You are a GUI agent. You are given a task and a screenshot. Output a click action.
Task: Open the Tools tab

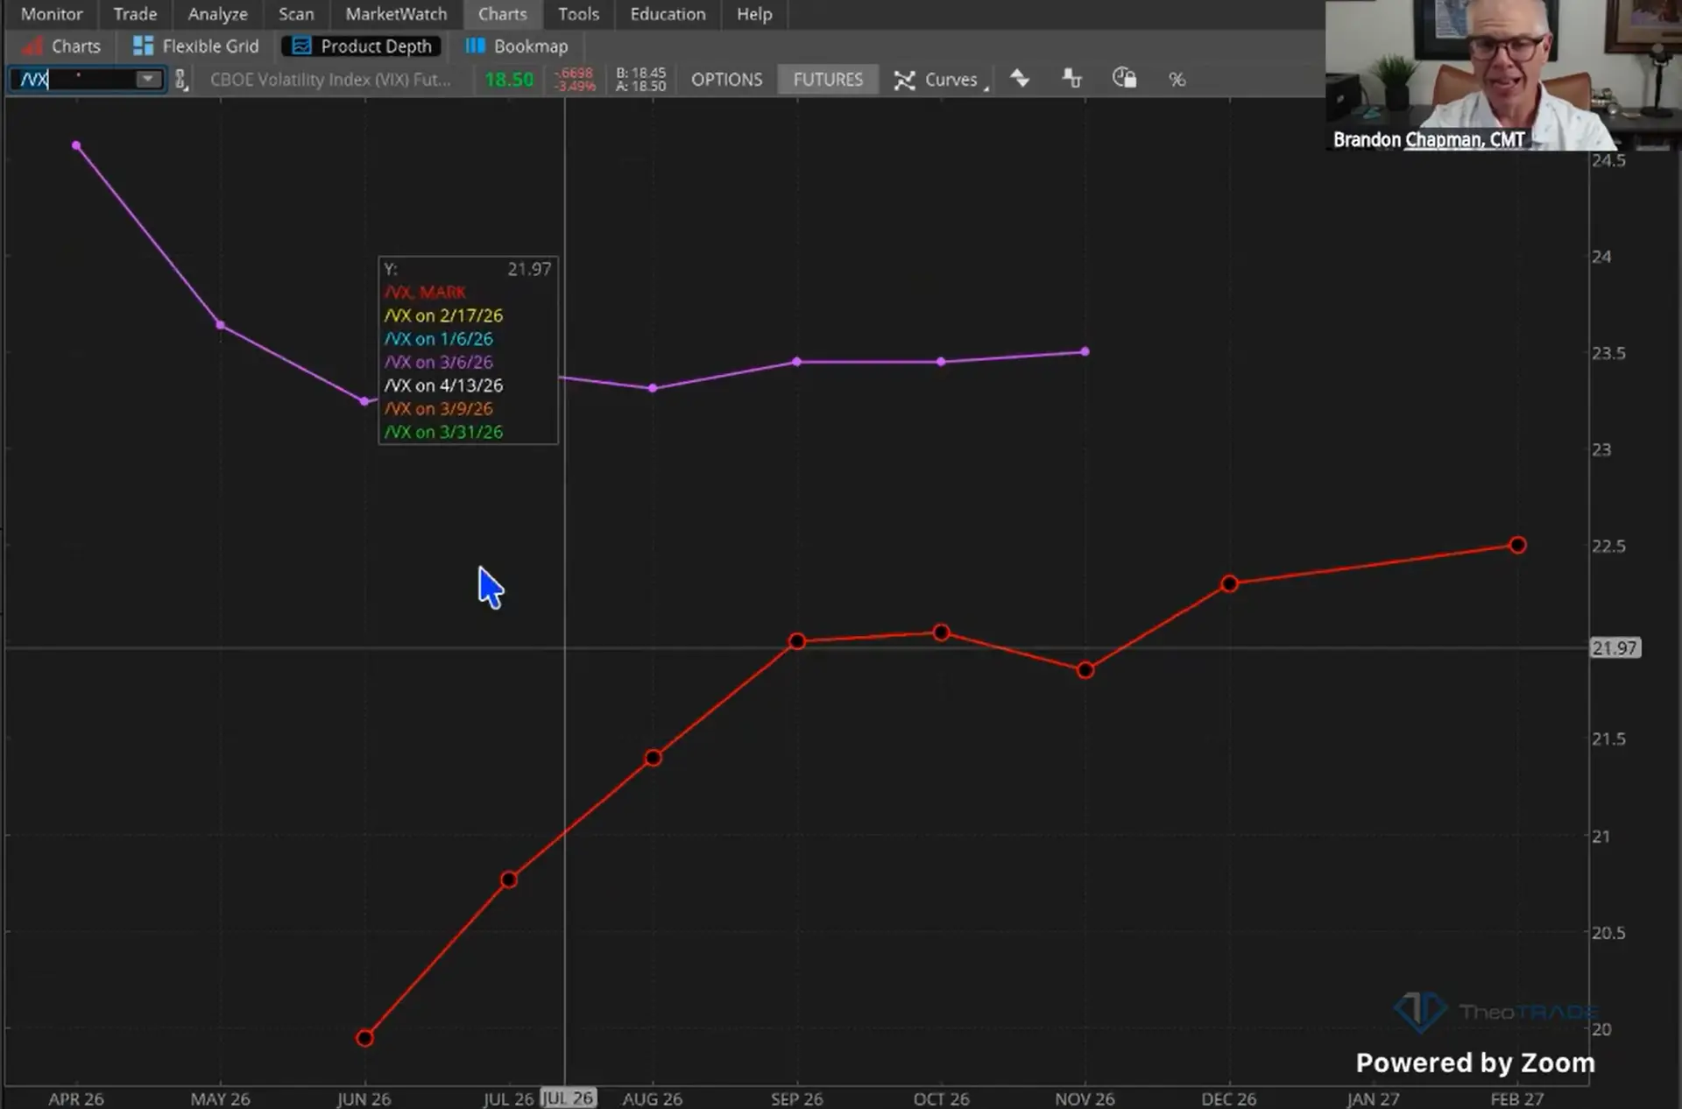(578, 14)
